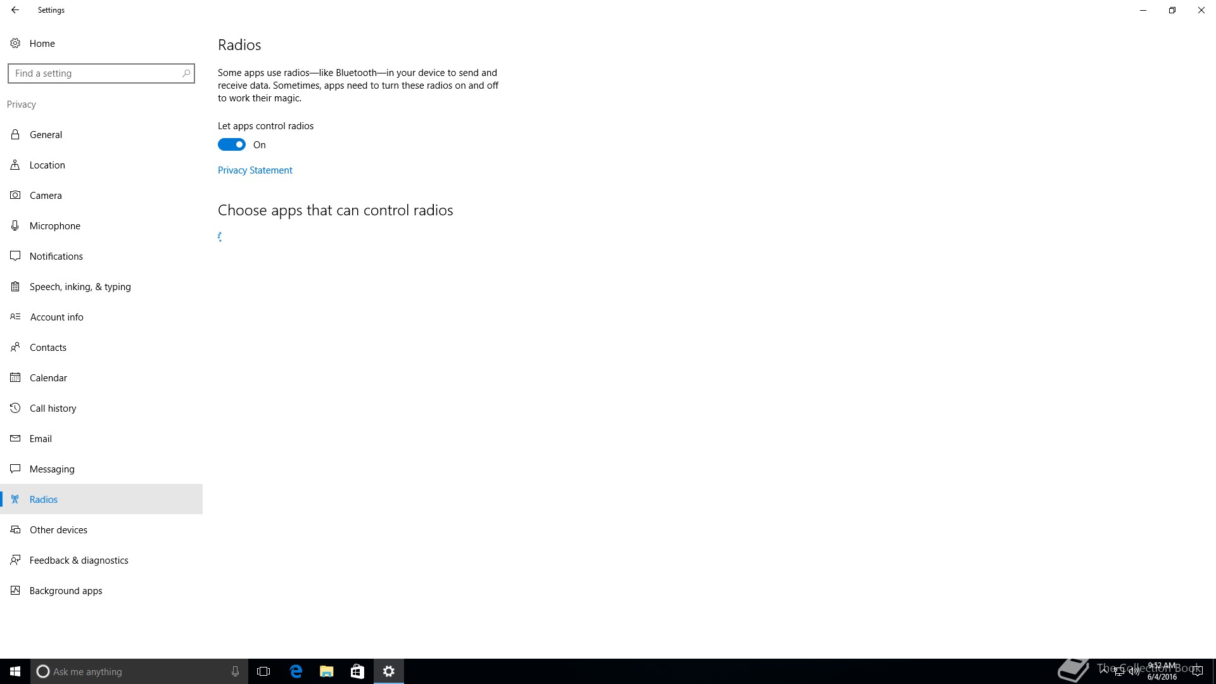Open Feedback & diagnostics page

(x=79, y=560)
